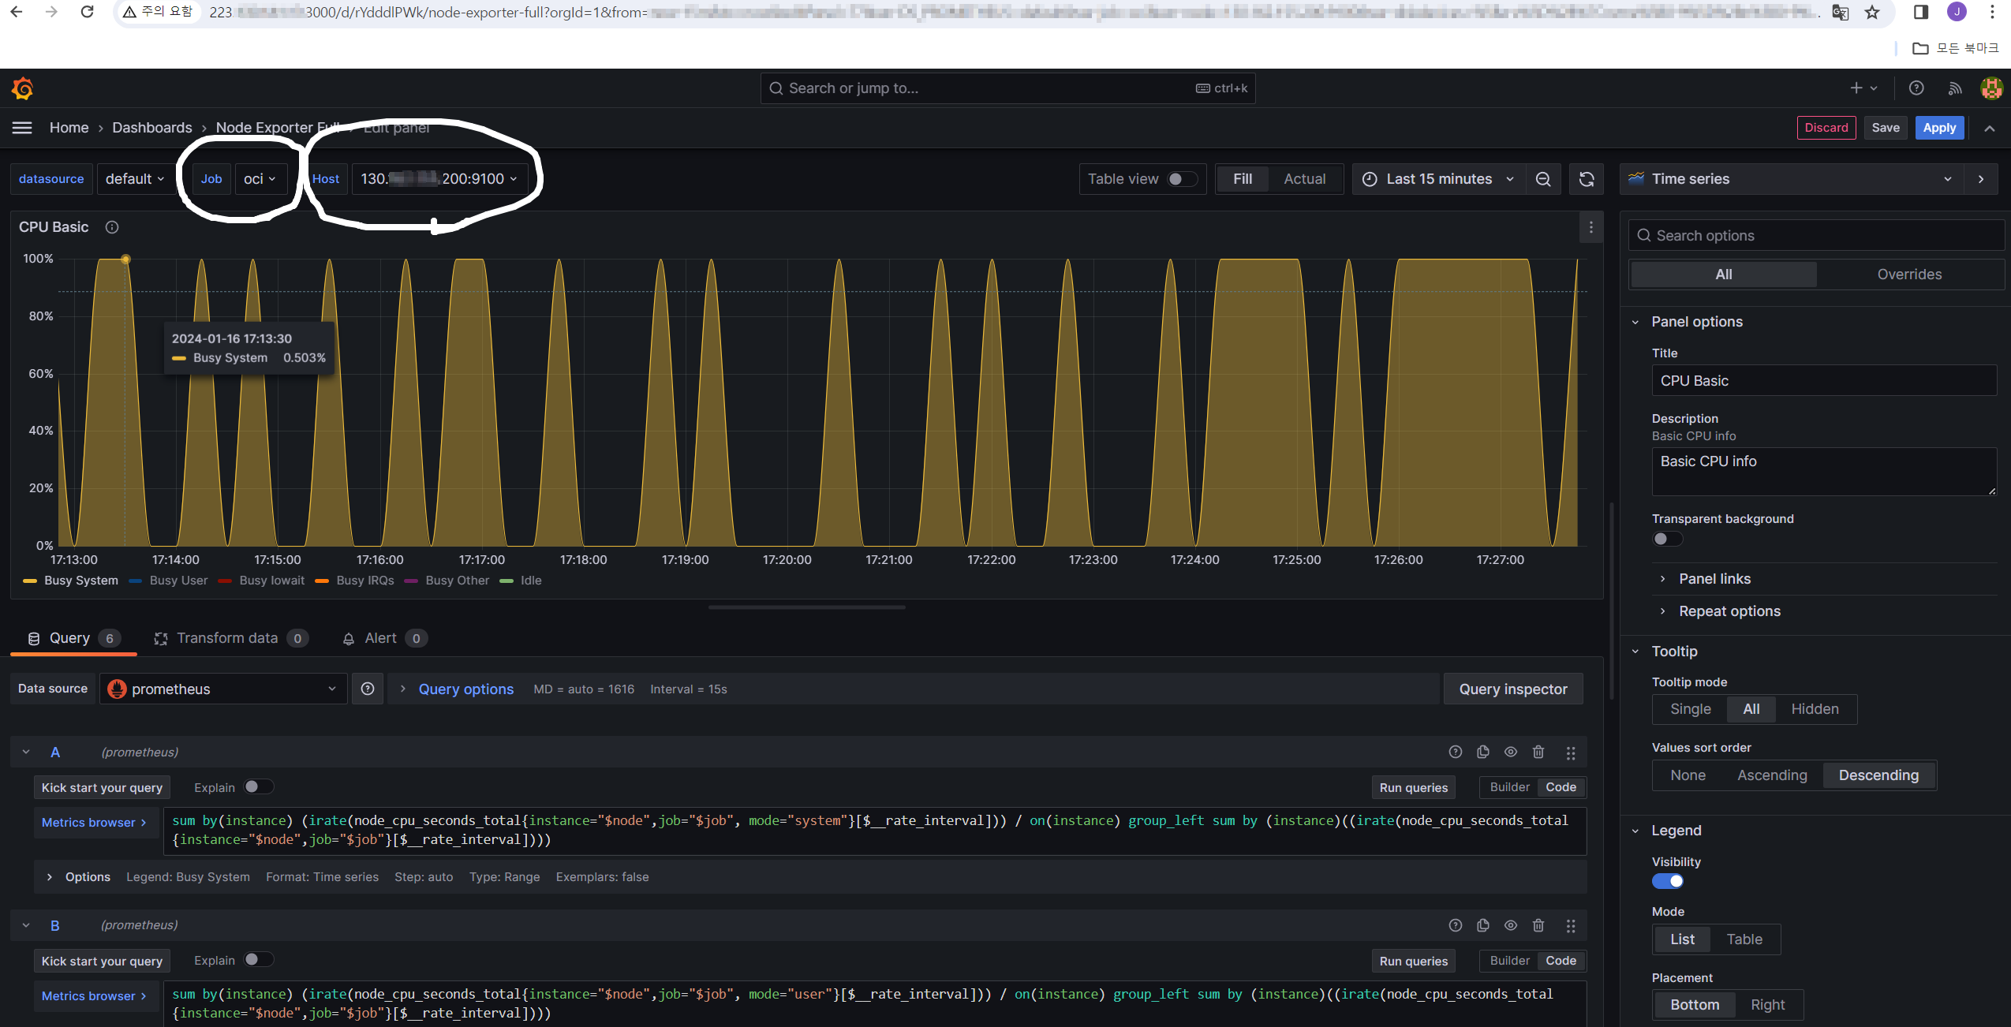The height and width of the screenshot is (1027, 2011).
Task: Expand the Panel links section
Action: click(x=1714, y=579)
